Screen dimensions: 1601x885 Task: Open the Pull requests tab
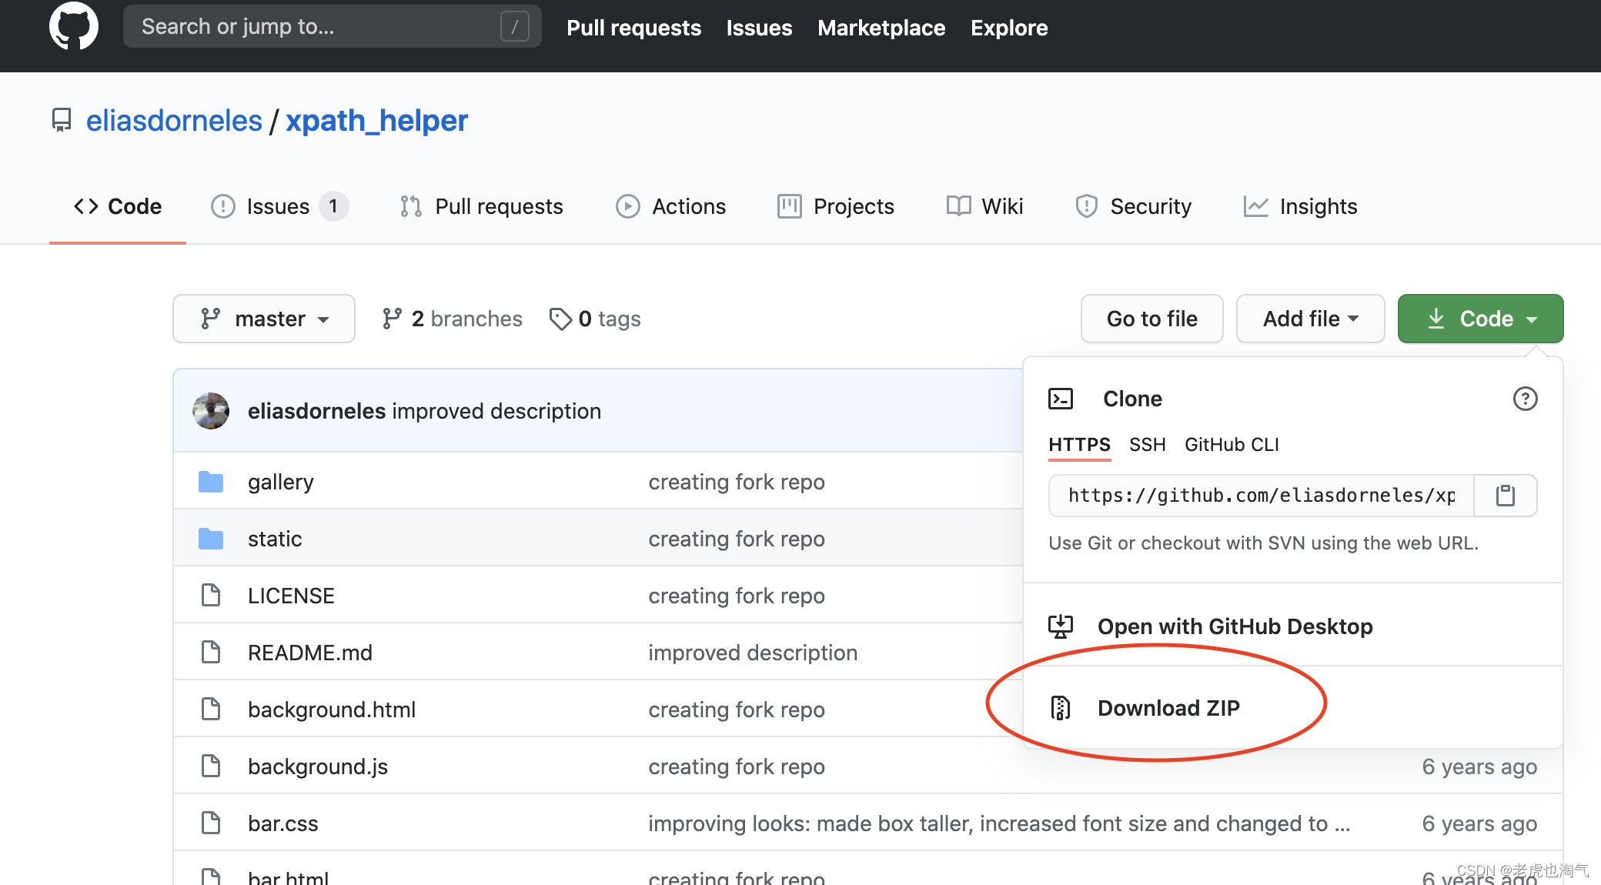(x=482, y=206)
